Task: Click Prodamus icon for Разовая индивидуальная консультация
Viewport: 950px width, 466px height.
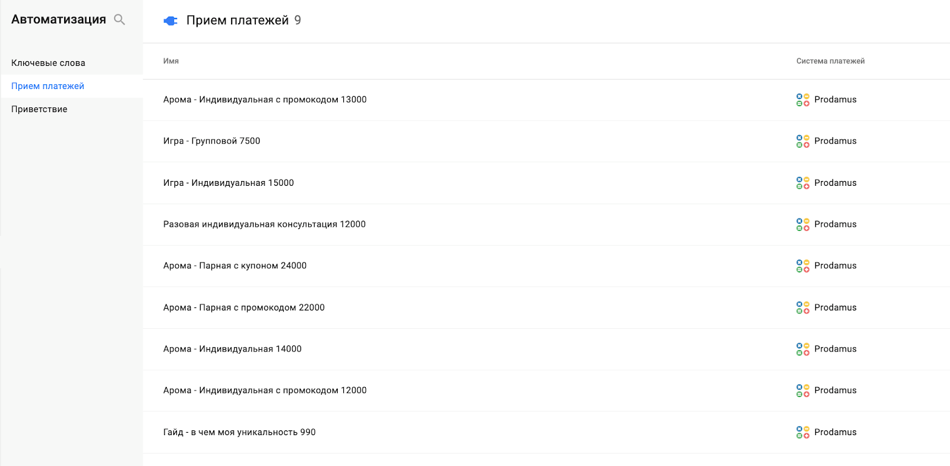Action: tap(803, 224)
